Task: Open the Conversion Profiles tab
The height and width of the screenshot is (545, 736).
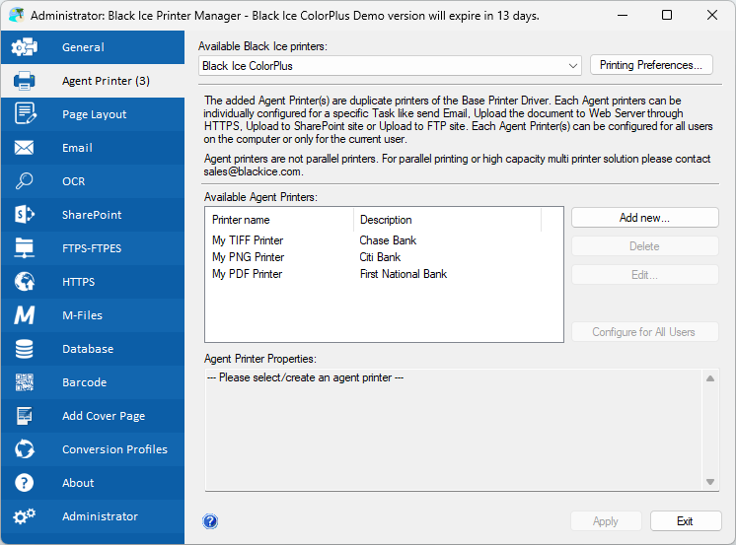Action: [x=114, y=449]
